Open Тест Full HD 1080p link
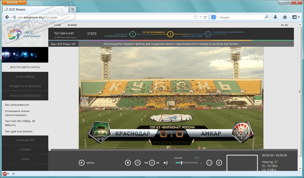The width and height of the screenshot is (304, 178). [x=20, y=123]
